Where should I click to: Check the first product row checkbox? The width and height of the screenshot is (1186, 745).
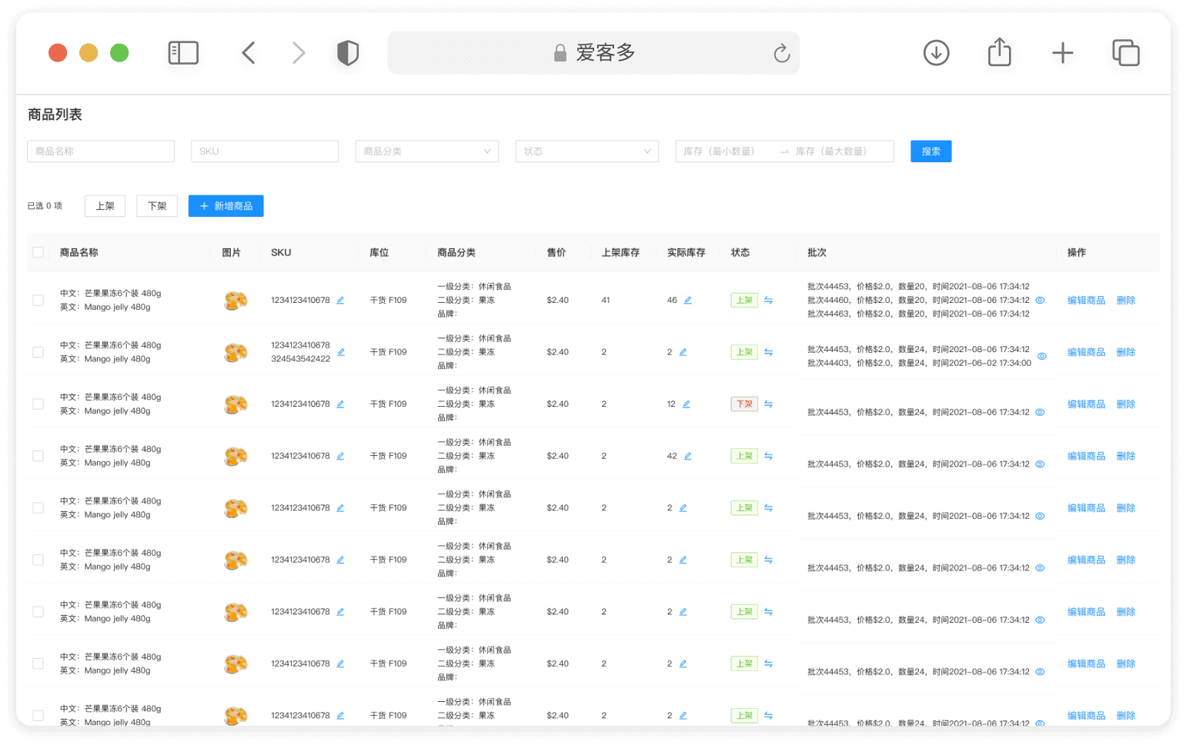[38, 301]
